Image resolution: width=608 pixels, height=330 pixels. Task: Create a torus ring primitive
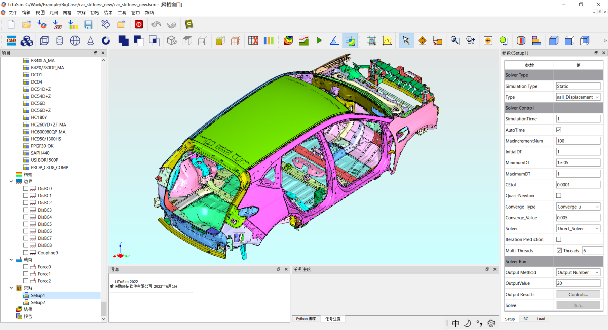(106, 40)
